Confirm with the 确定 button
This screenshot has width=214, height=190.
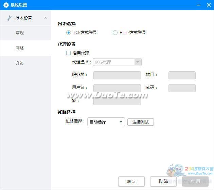point(131,182)
